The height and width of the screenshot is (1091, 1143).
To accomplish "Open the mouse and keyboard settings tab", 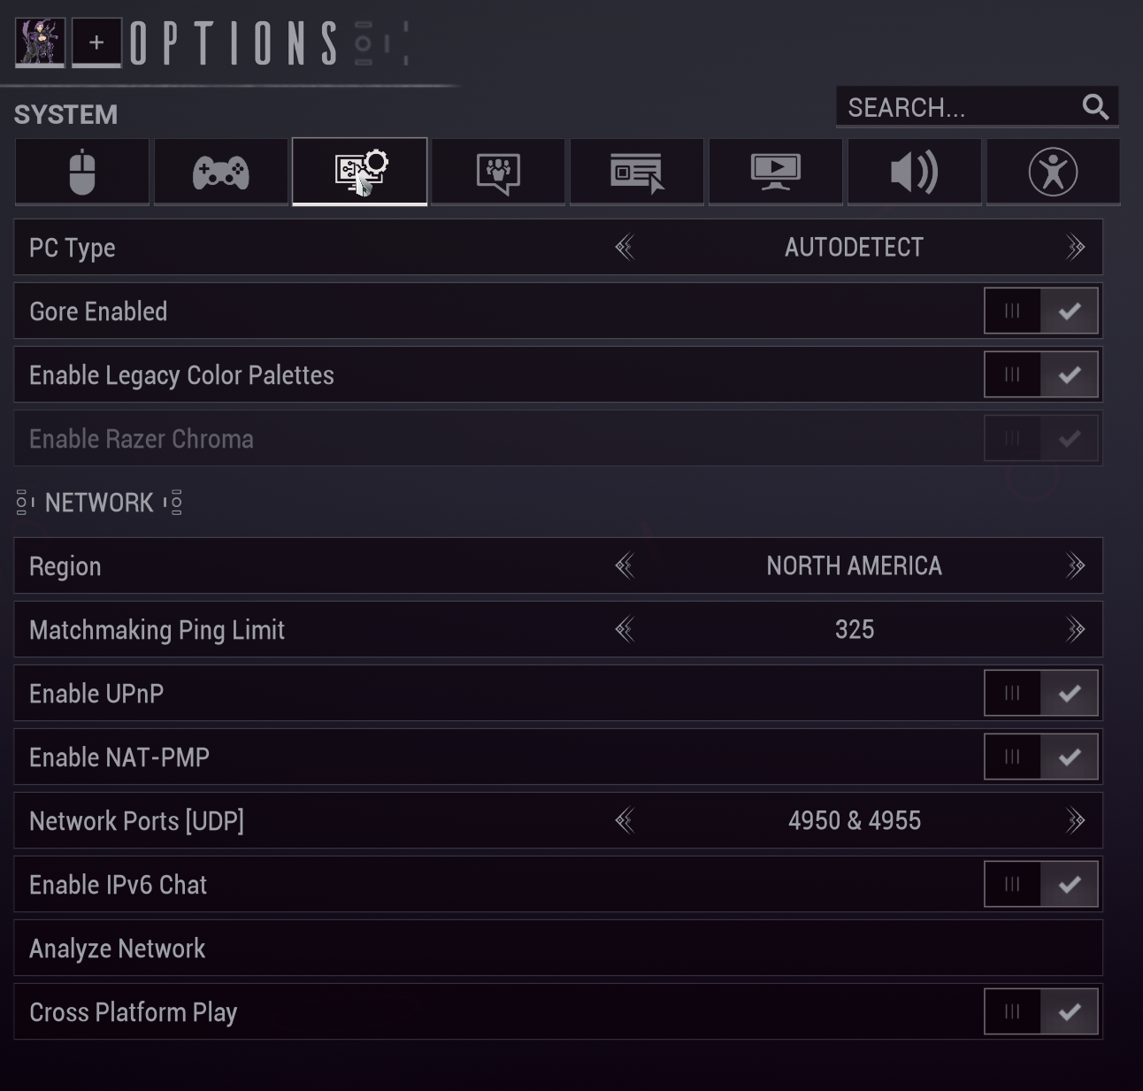I will coord(81,172).
